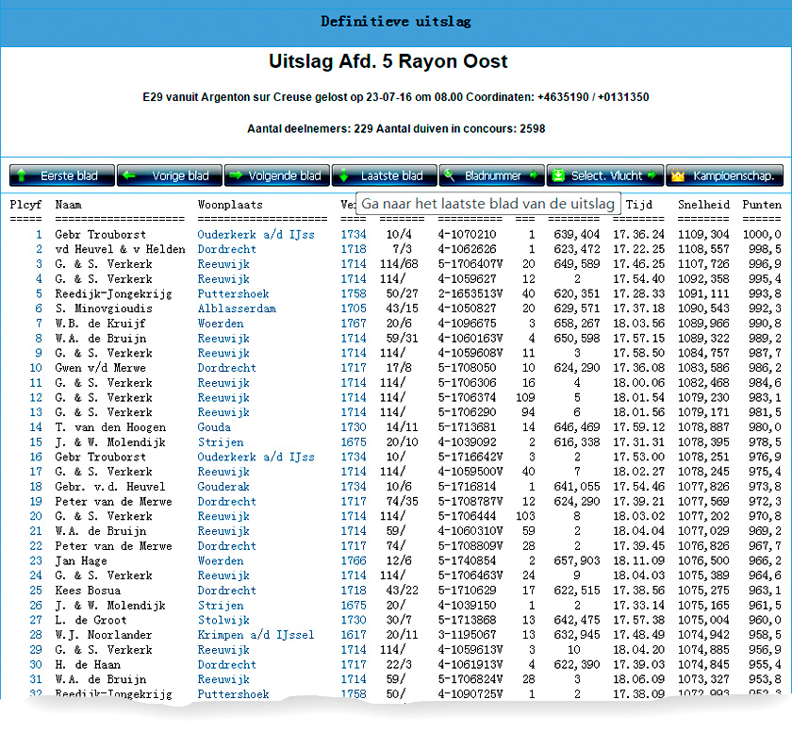Click speed value 1109,304

click(703, 235)
